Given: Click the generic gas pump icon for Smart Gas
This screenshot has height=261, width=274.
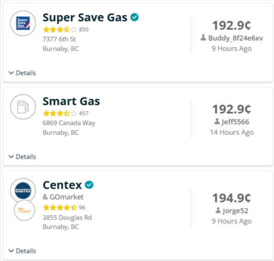Looking at the screenshot, I should tap(23, 107).
